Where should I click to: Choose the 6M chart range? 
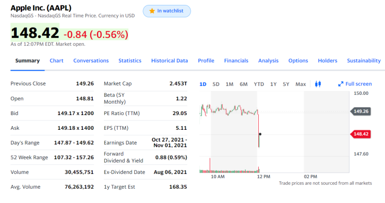tap(243, 84)
